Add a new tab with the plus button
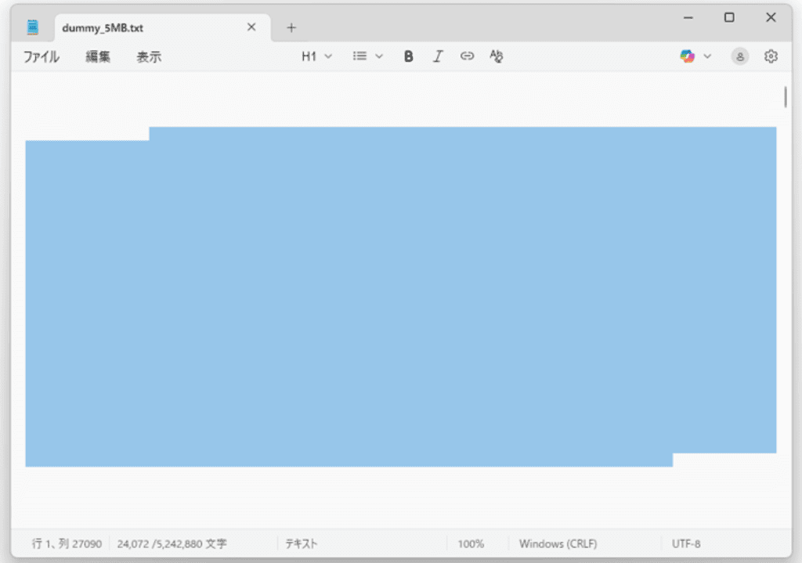The width and height of the screenshot is (802, 563). tap(291, 27)
